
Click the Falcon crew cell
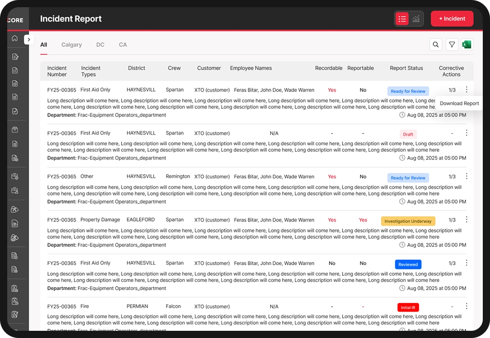click(173, 306)
